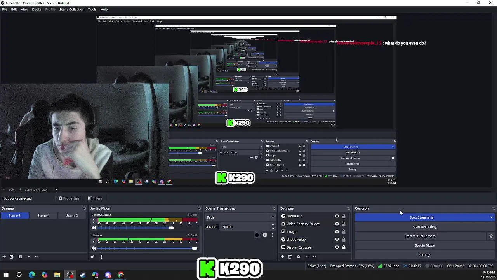This screenshot has width=497, height=280.
Task: Click Start Virtual Camera button
Action: click(420, 236)
